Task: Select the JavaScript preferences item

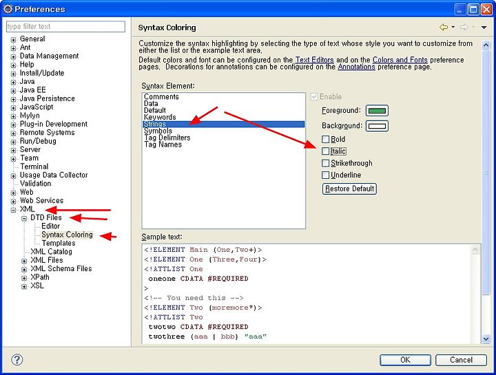Action: [37, 107]
